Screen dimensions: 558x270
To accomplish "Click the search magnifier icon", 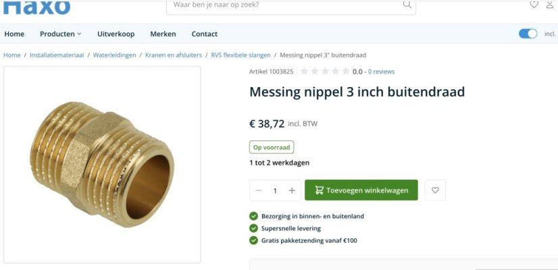I will tap(407, 5).
